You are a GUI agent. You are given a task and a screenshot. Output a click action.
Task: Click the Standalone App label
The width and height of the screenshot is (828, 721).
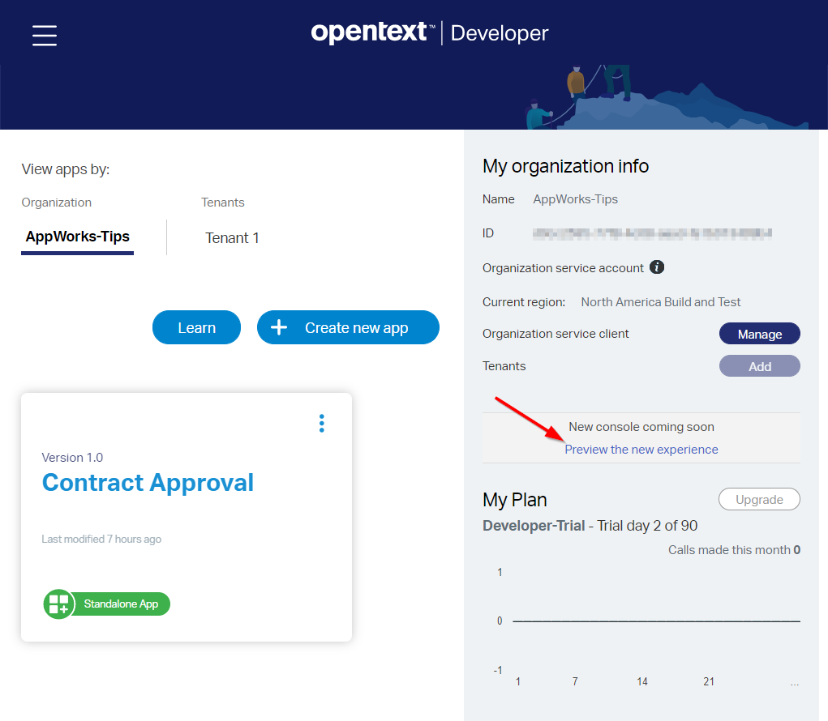coord(121,604)
